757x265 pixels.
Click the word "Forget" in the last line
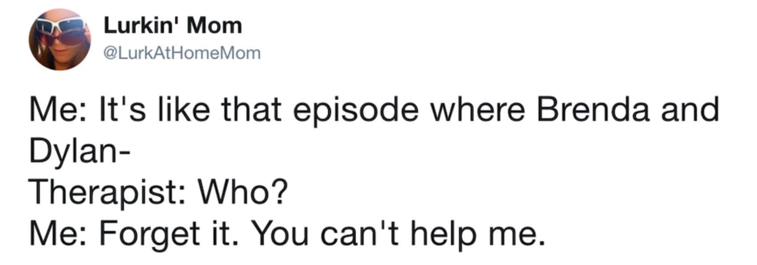click(149, 234)
